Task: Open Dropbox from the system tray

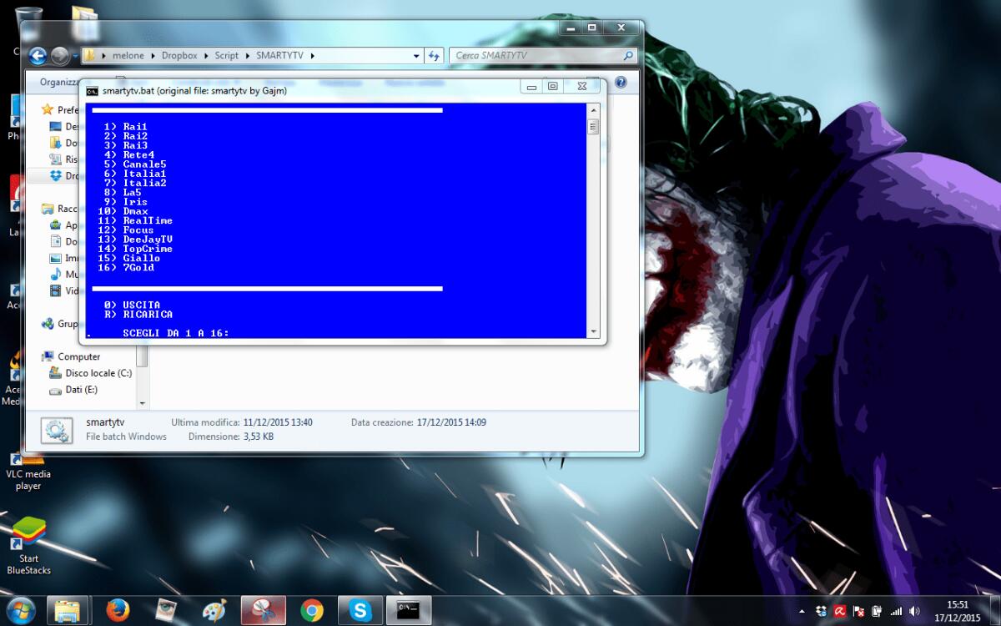Action: (x=821, y=611)
